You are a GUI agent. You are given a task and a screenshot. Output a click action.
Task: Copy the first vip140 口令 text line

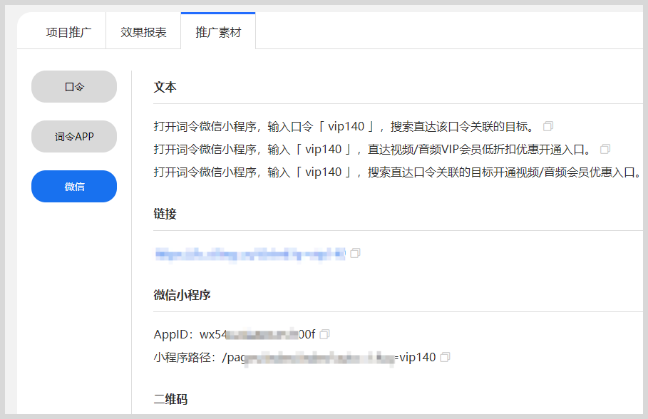click(x=547, y=125)
